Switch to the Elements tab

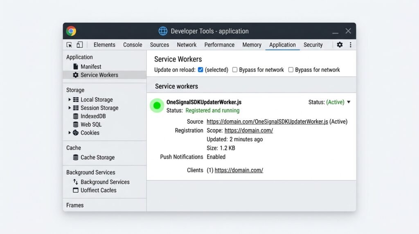[104, 45]
